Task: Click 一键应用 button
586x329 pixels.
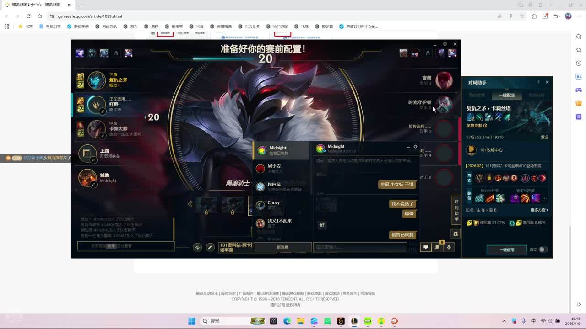Action: (x=507, y=250)
